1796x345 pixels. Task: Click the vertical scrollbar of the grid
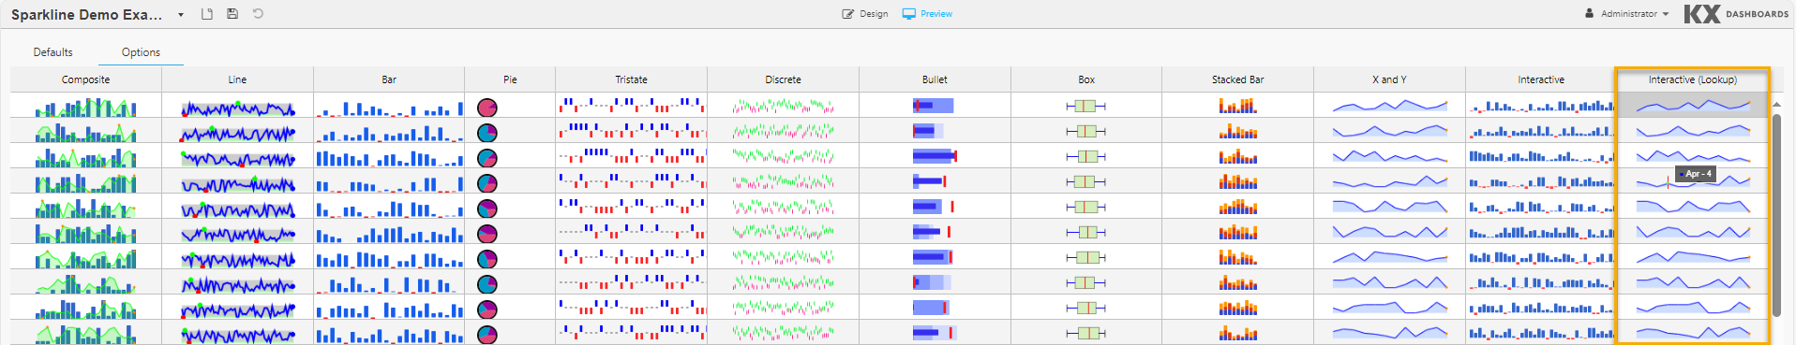1776,215
